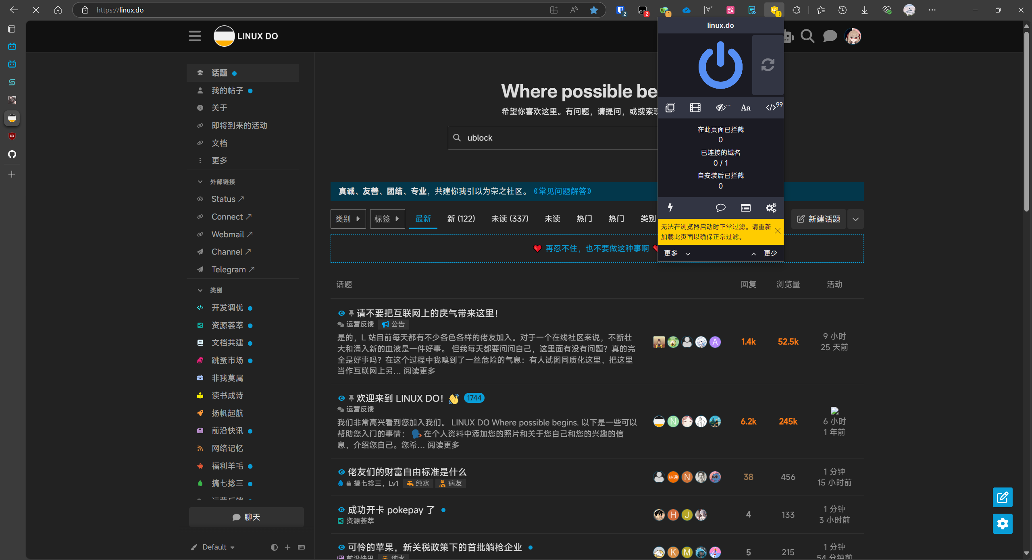This screenshot has width=1032, height=560.
Task: Click the uBlock reload page icon
Action: (768, 65)
